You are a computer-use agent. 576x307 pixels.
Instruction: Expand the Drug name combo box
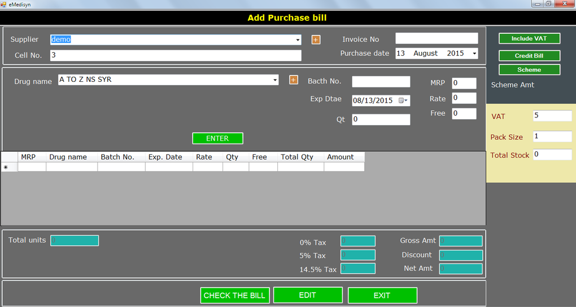pyautogui.click(x=275, y=80)
